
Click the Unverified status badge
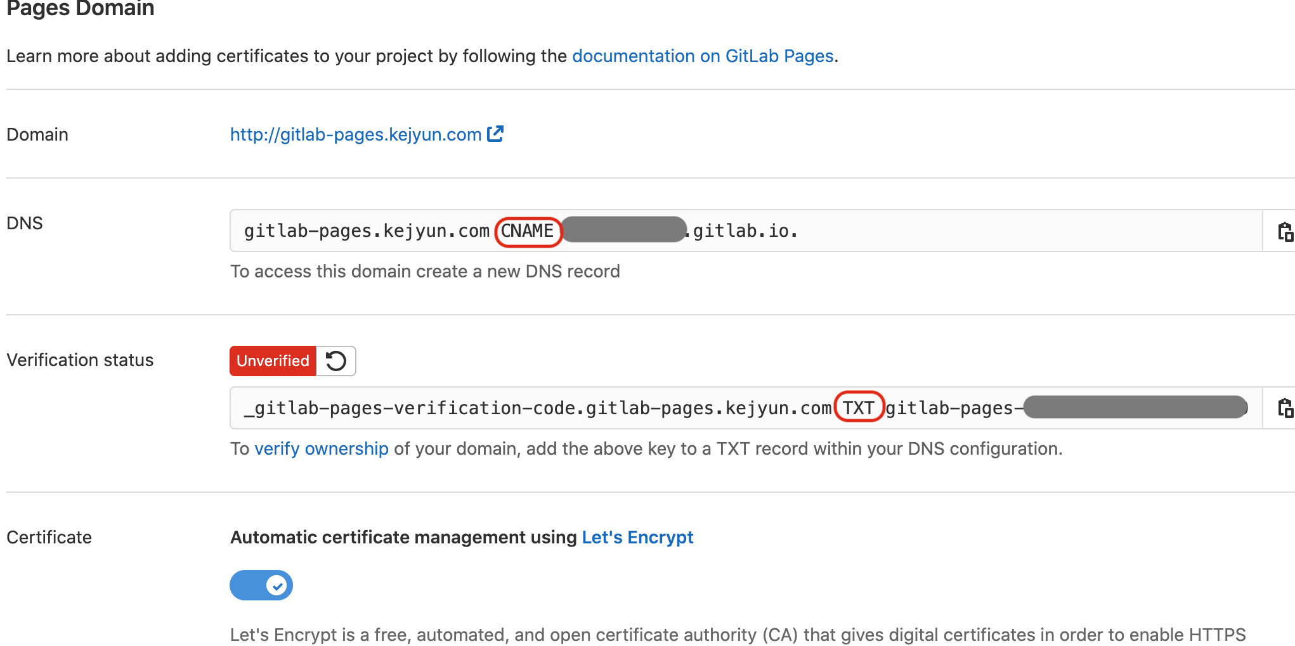tap(273, 361)
